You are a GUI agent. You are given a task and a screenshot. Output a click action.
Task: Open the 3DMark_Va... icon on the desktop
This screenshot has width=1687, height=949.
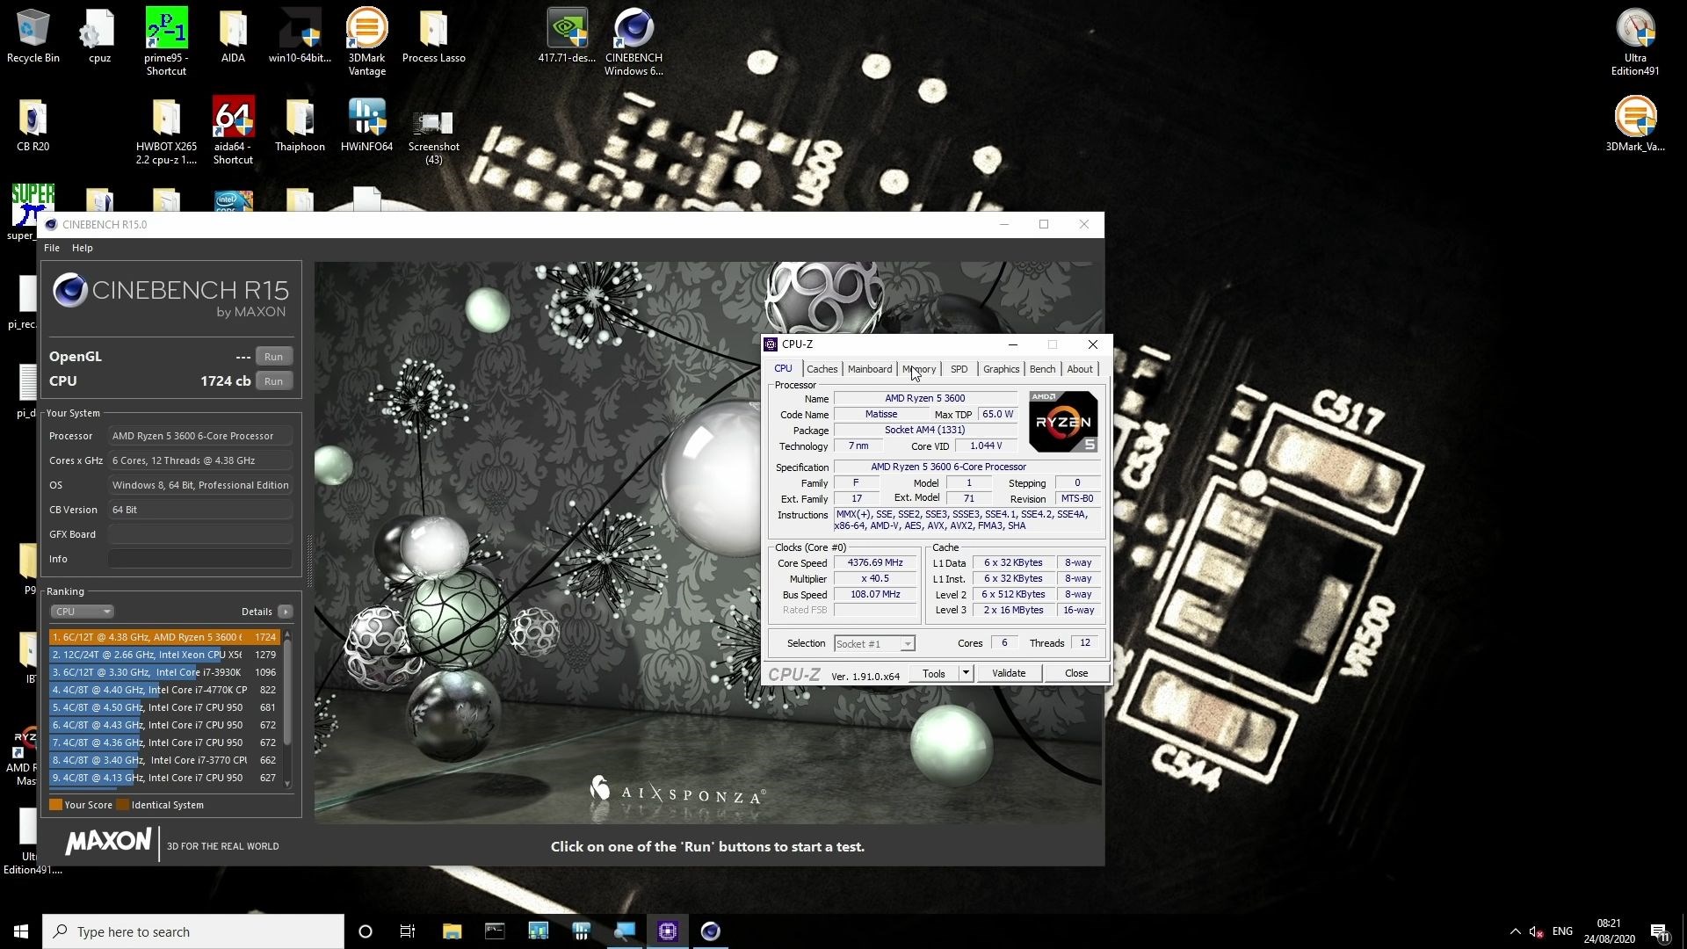pyautogui.click(x=1635, y=124)
